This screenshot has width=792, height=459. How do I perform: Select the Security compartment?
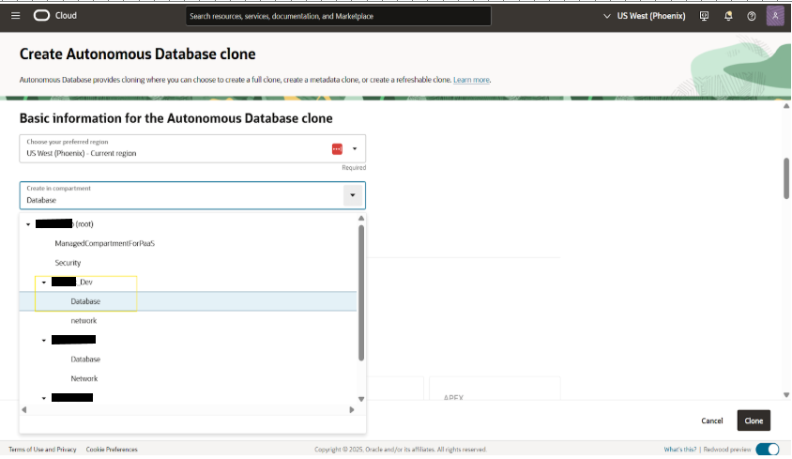coord(68,263)
